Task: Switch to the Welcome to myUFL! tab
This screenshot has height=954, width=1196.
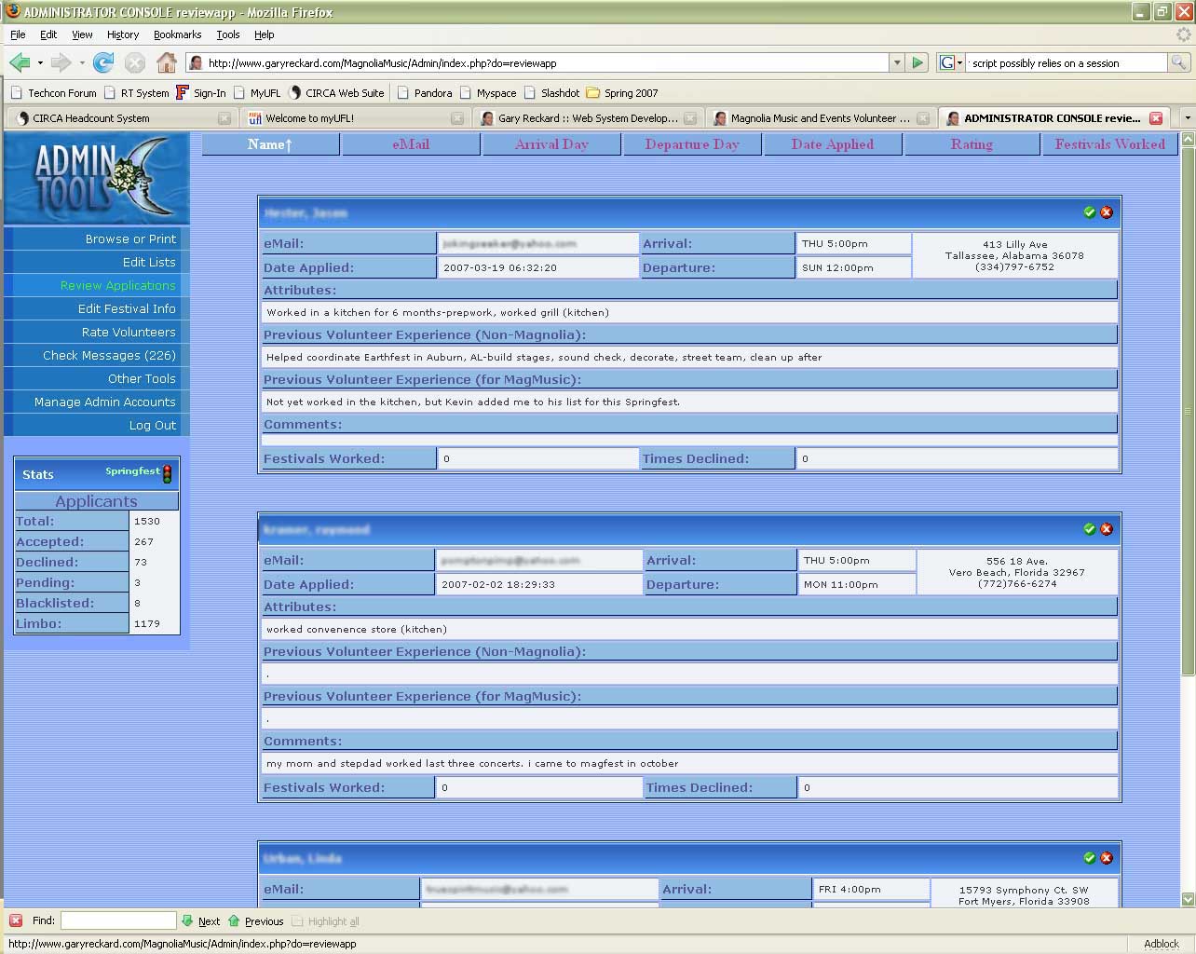Action: [x=309, y=118]
